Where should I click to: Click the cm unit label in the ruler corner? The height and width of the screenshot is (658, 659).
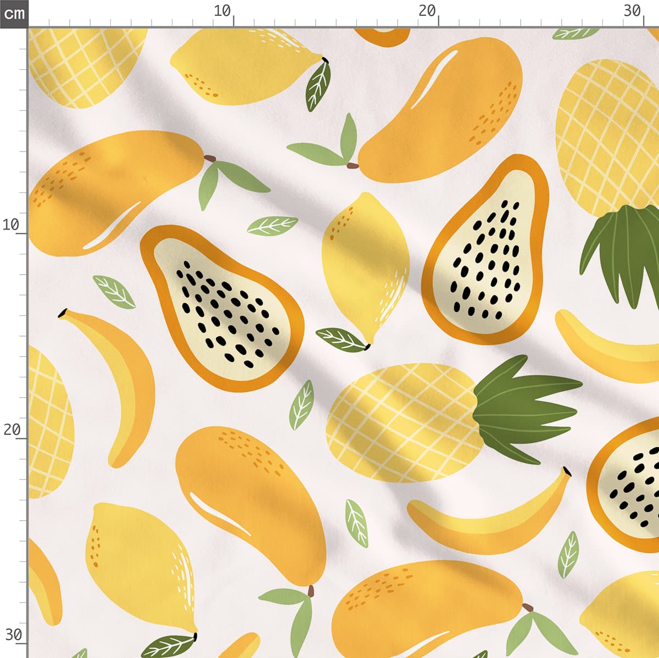click(x=14, y=13)
